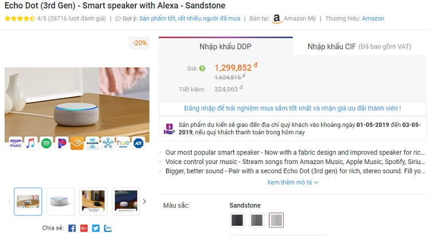Viewport: 430px width, 236px height.
Task: Share product on the Twitter icon
Action: point(96,228)
